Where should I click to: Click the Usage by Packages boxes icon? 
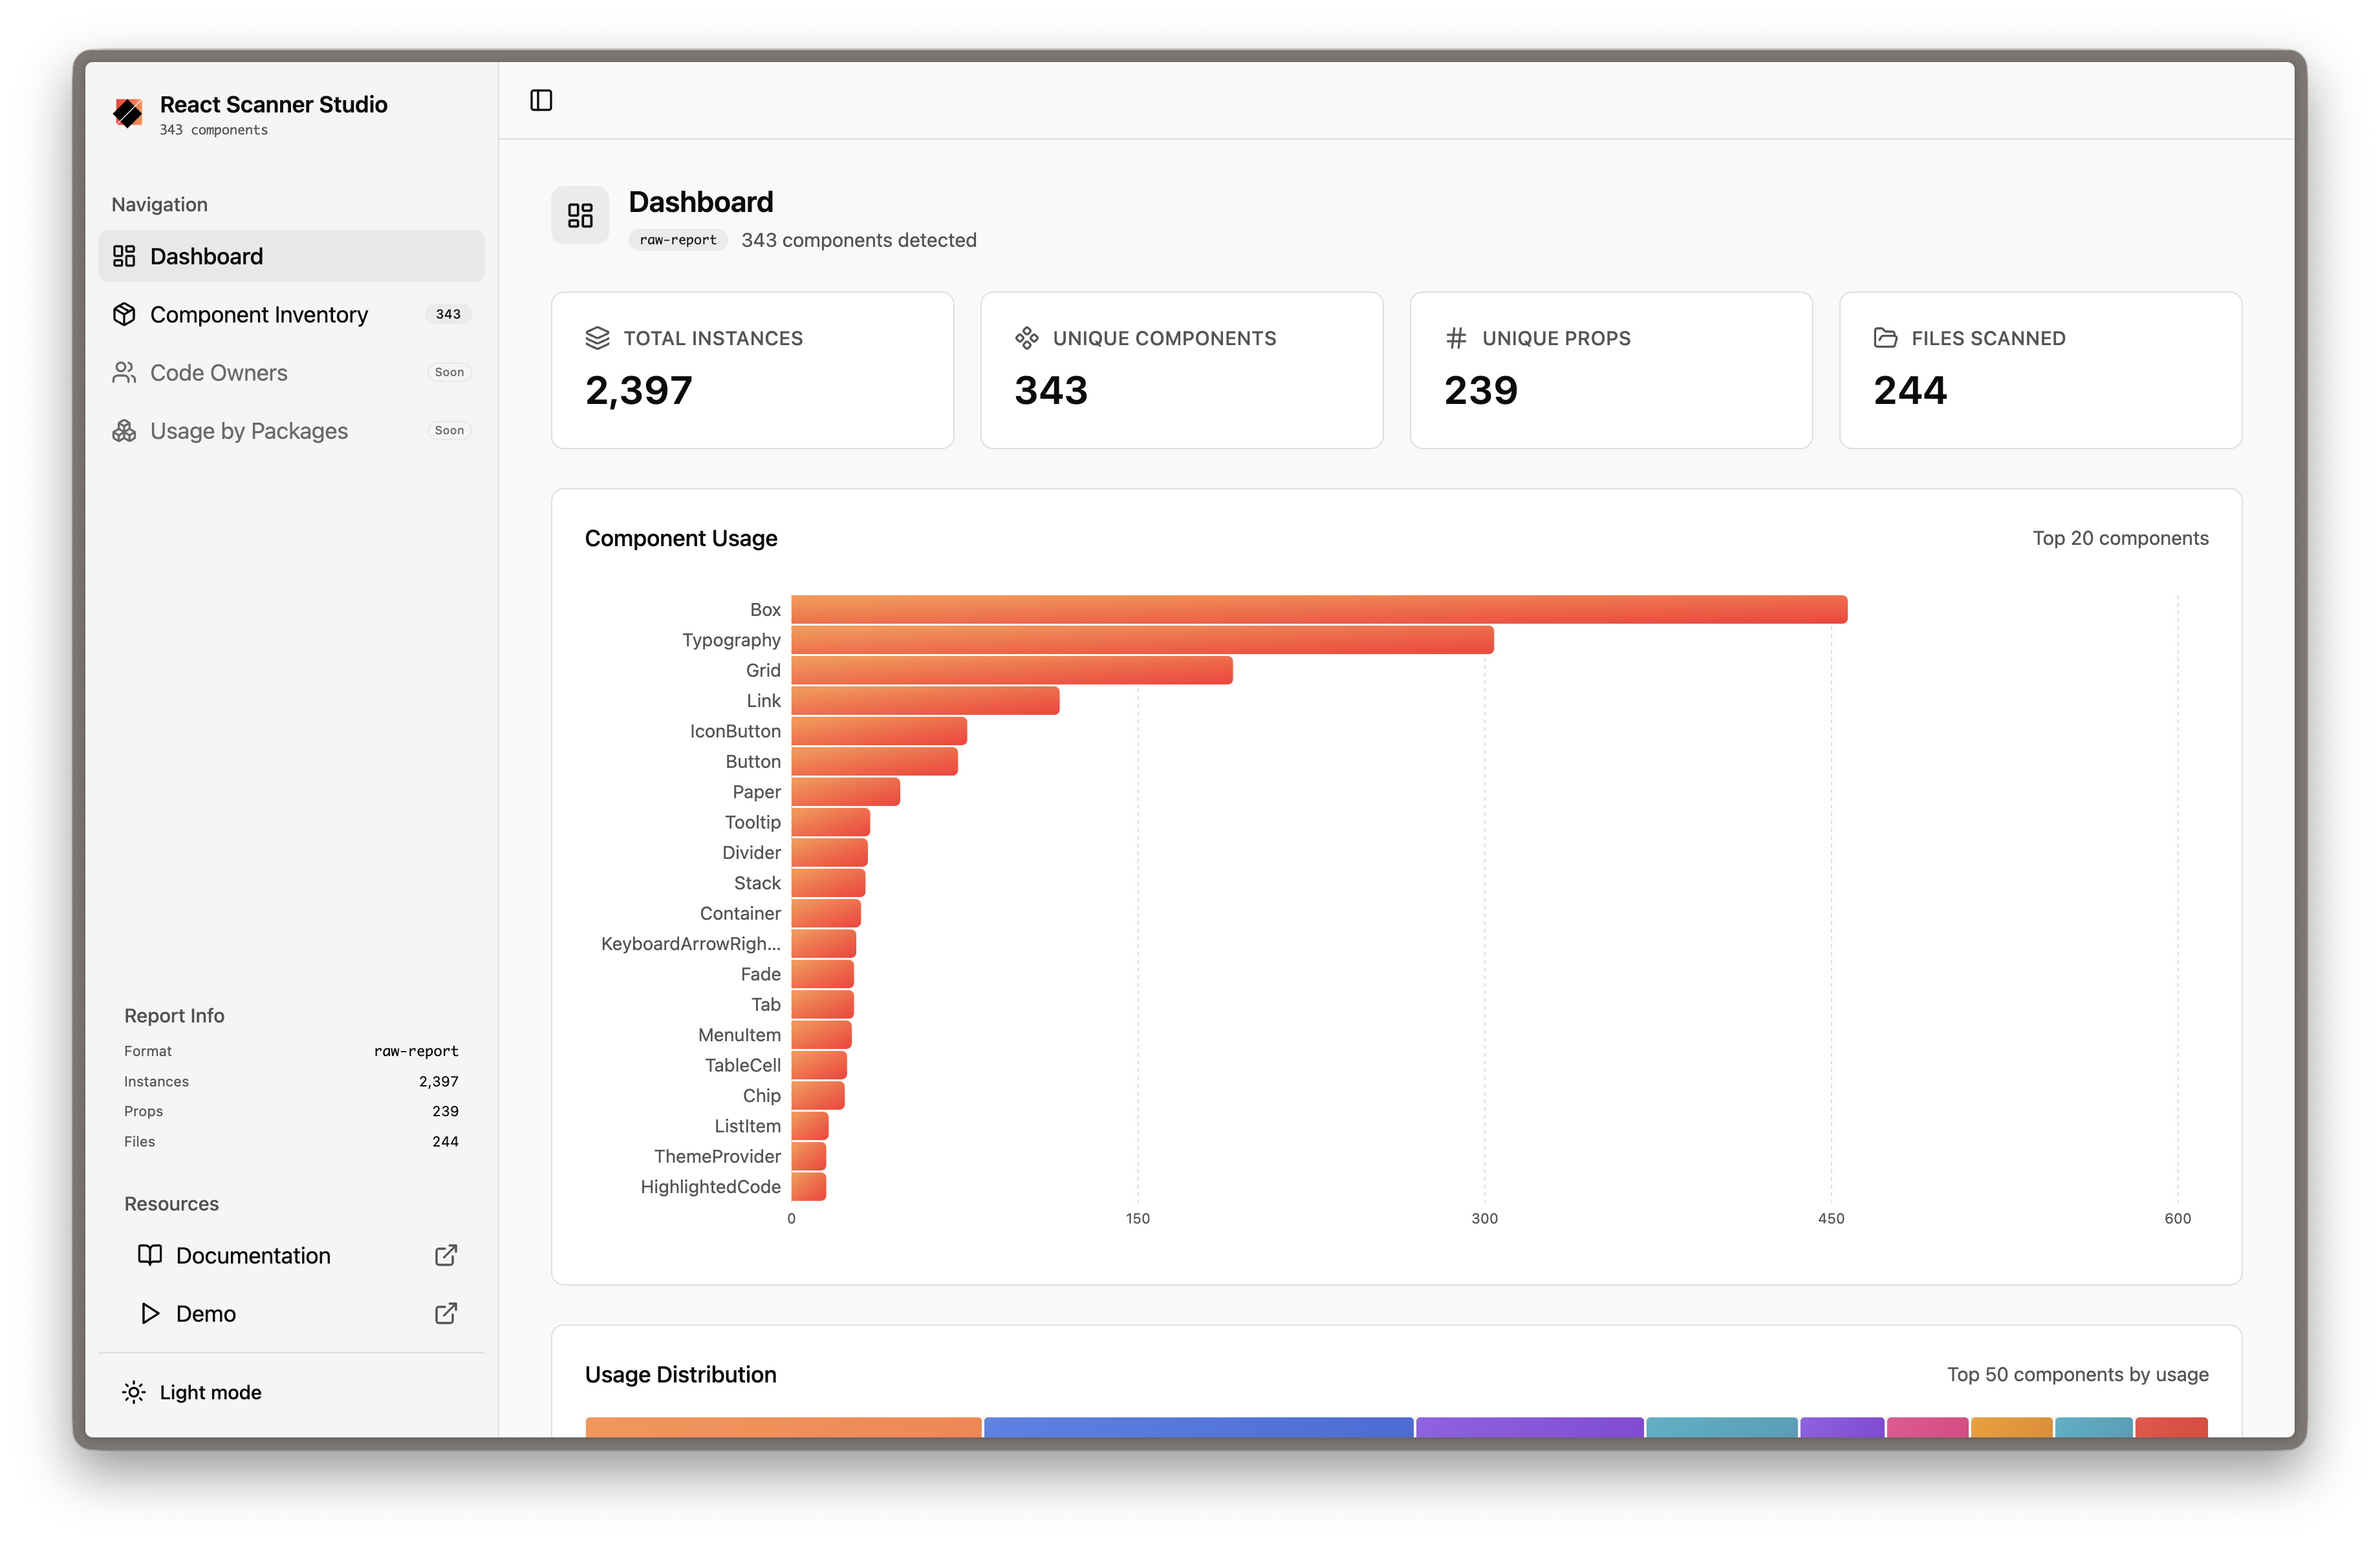[124, 430]
